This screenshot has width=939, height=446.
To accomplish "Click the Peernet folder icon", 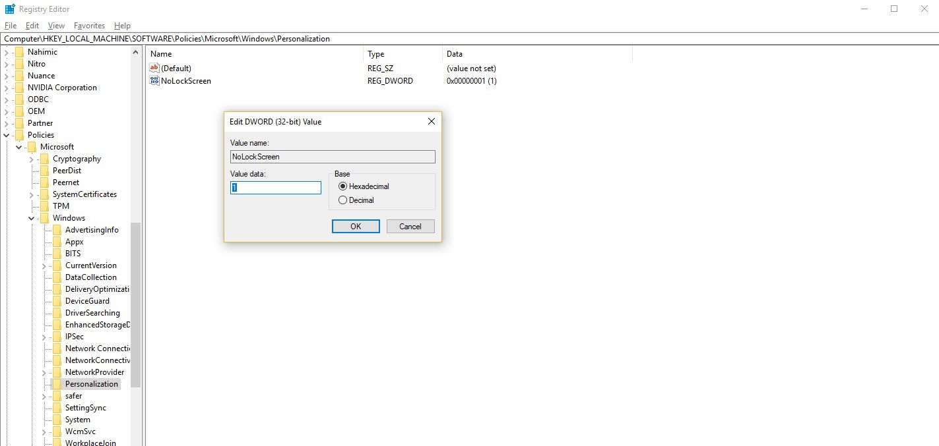I will pyautogui.click(x=44, y=182).
